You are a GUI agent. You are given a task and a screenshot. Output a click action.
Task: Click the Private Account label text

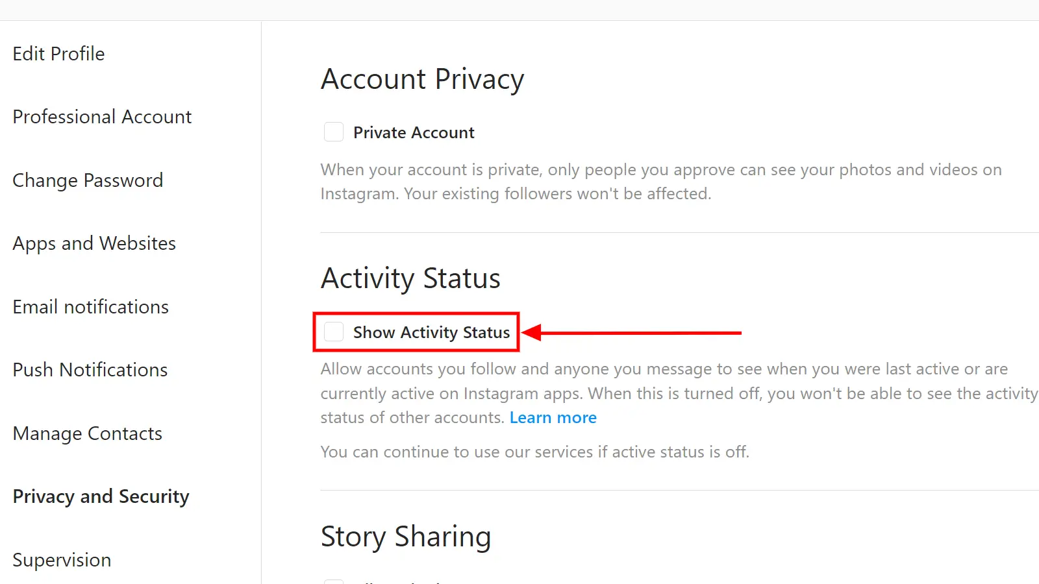coord(414,133)
